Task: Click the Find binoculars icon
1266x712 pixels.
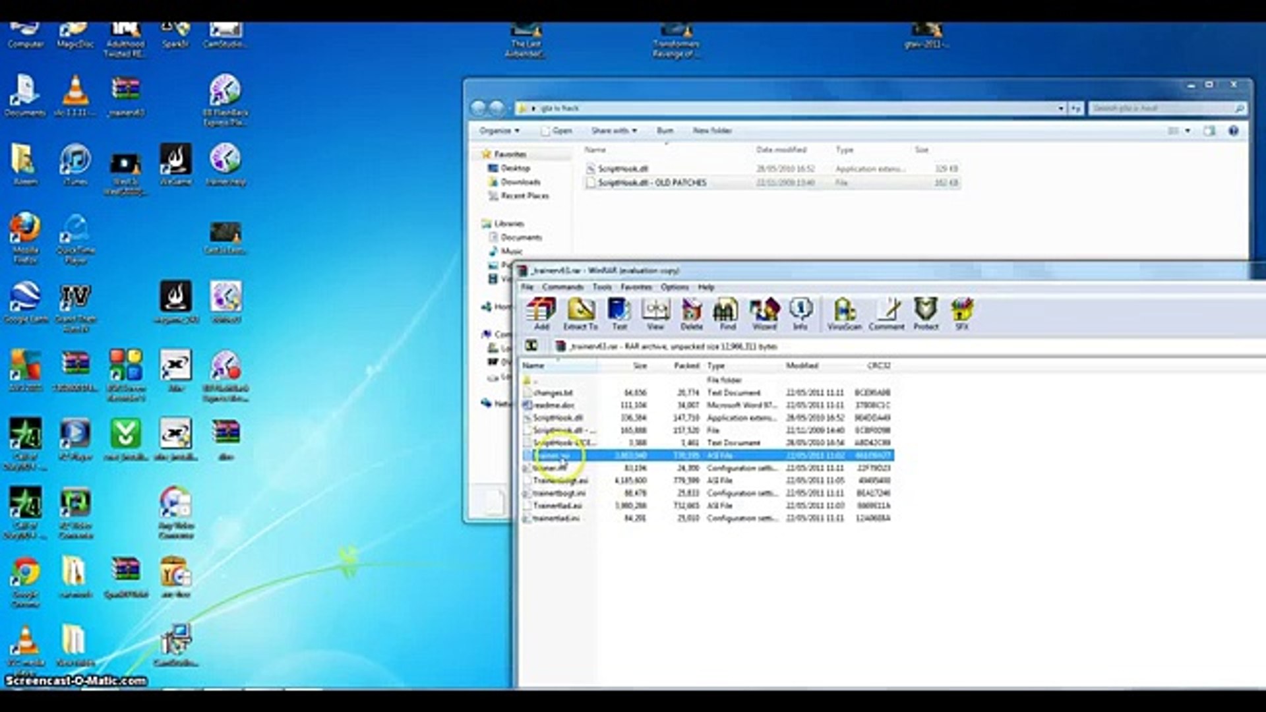Action: [727, 314]
